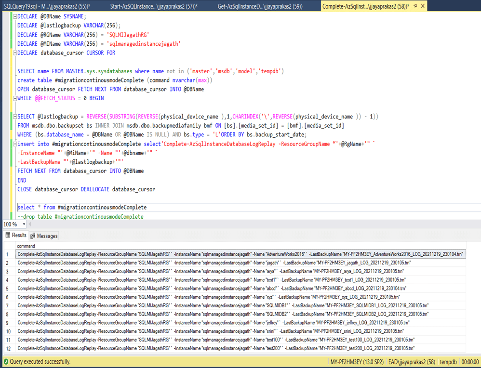This screenshot has width=481, height=368.
Task: Open the Messages tab
Action: coord(44,236)
